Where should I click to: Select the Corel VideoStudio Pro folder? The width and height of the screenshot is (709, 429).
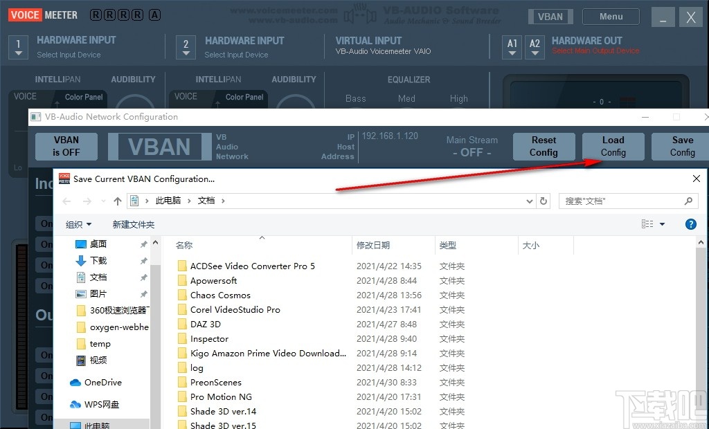[x=235, y=310]
